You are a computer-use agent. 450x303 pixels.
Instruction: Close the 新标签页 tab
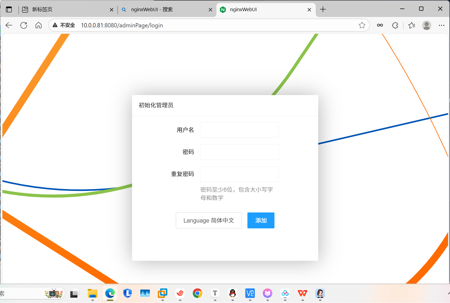coord(112,10)
